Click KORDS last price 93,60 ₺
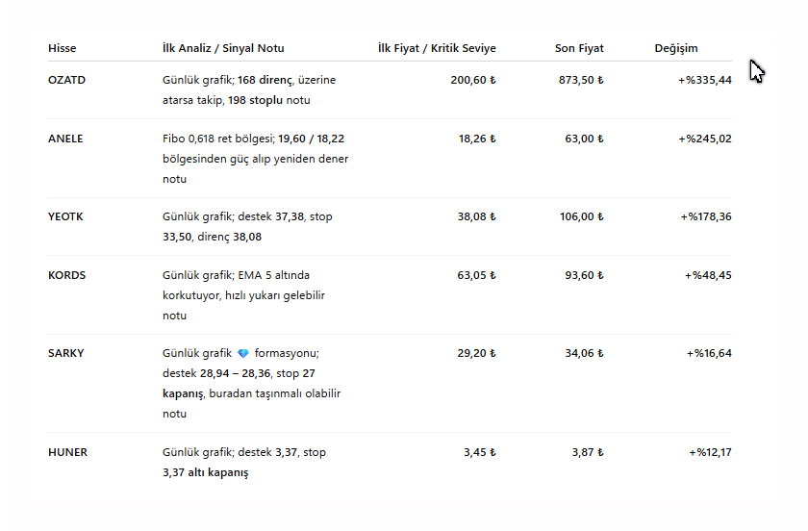 (x=585, y=275)
